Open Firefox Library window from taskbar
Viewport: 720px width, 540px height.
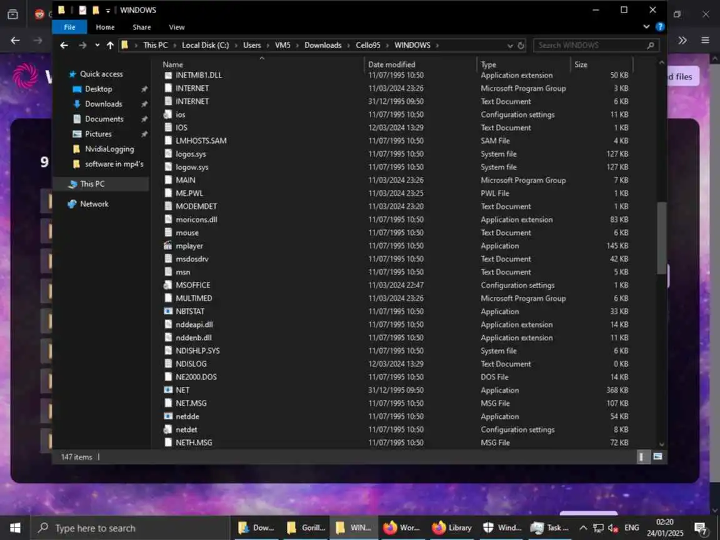click(x=452, y=528)
